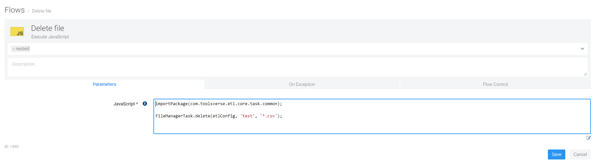
Task: Expand the tags dropdown chevron
Action: (582, 49)
